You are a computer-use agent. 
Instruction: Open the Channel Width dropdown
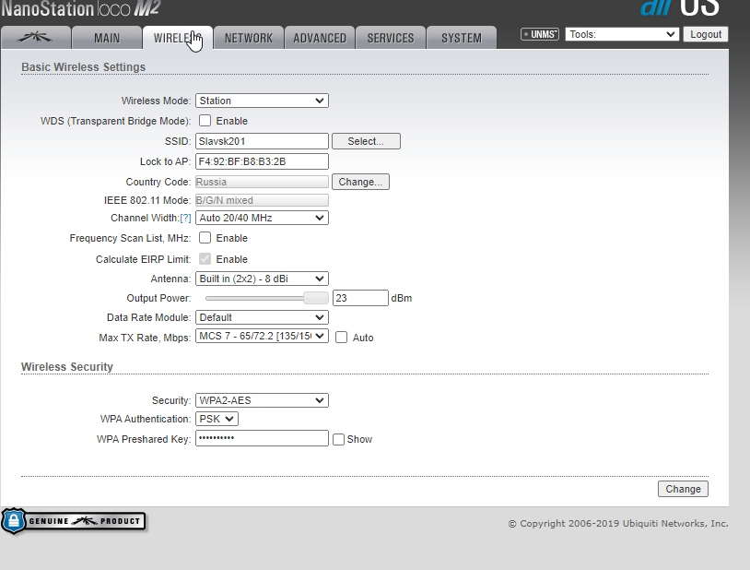click(262, 218)
